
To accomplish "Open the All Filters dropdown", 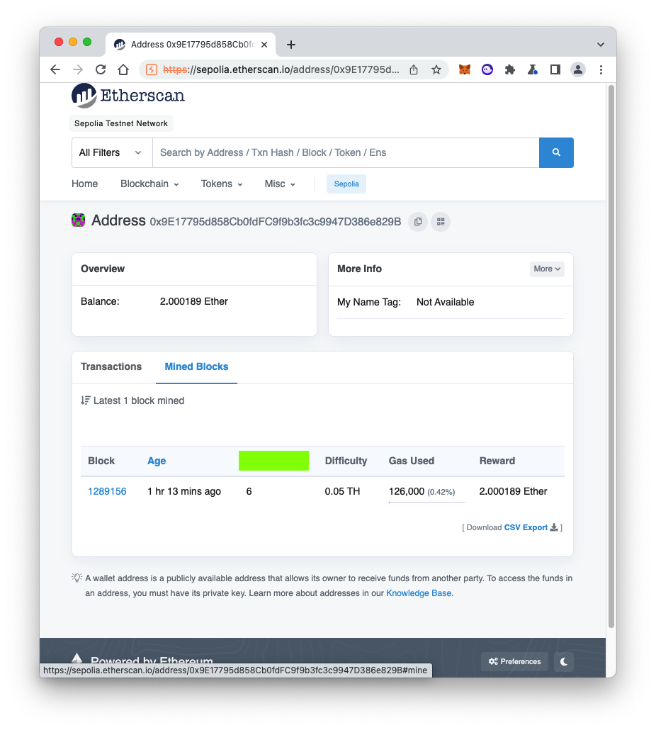I will 112,152.
